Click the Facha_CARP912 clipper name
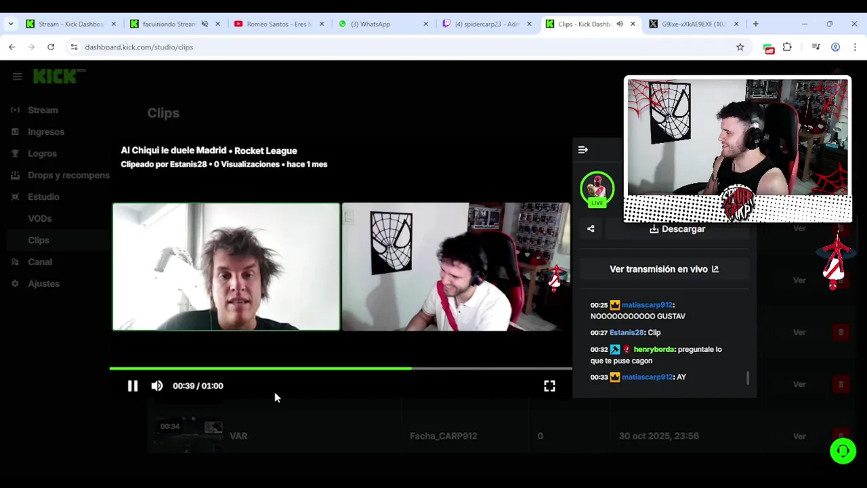Screen dimensions: 867x488 click(x=443, y=436)
